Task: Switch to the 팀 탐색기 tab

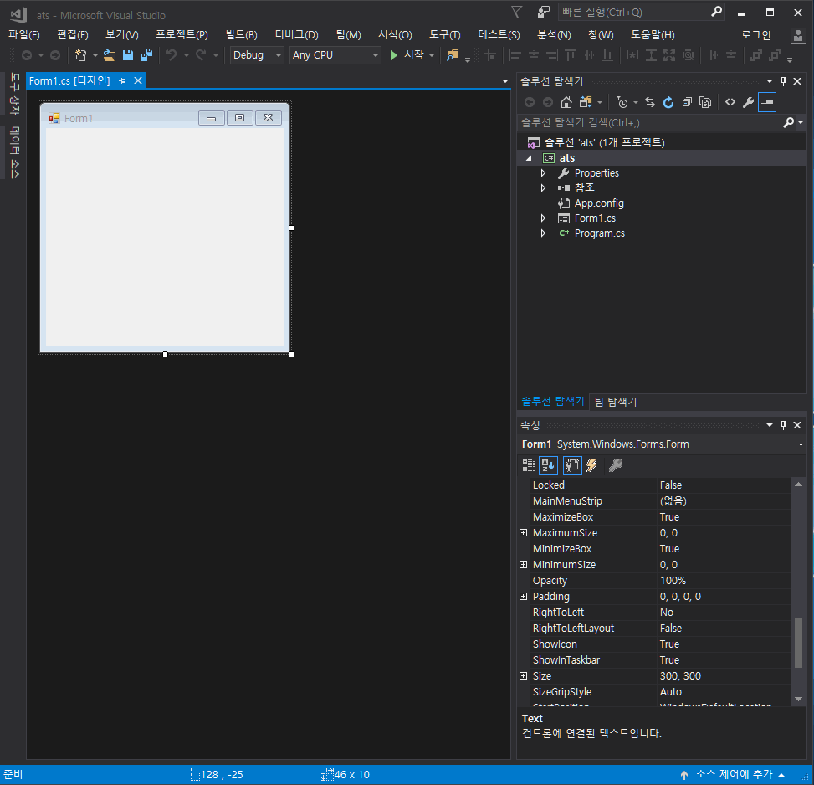Action: [616, 402]
